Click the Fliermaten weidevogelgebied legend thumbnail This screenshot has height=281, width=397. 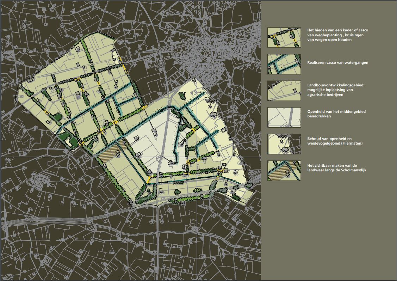point(284,144)
